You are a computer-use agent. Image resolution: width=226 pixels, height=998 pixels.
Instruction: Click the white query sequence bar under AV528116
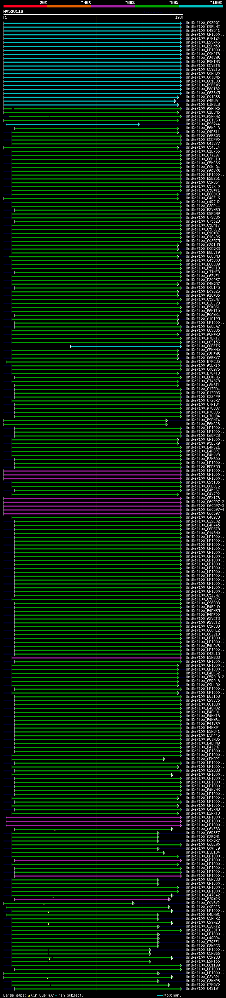[x=93, y=15]
